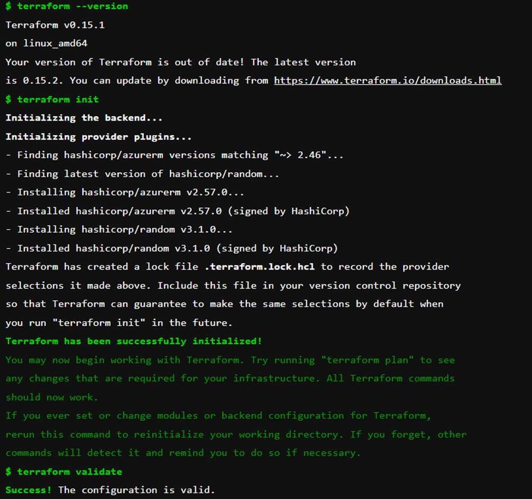Click "Initializing the backend..." line

(84, 118)
